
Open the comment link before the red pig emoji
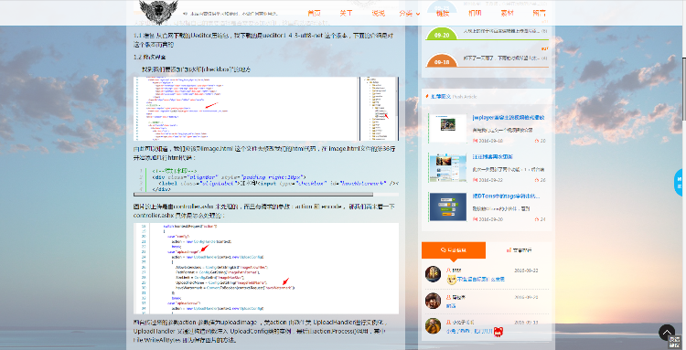click(469, 332)
